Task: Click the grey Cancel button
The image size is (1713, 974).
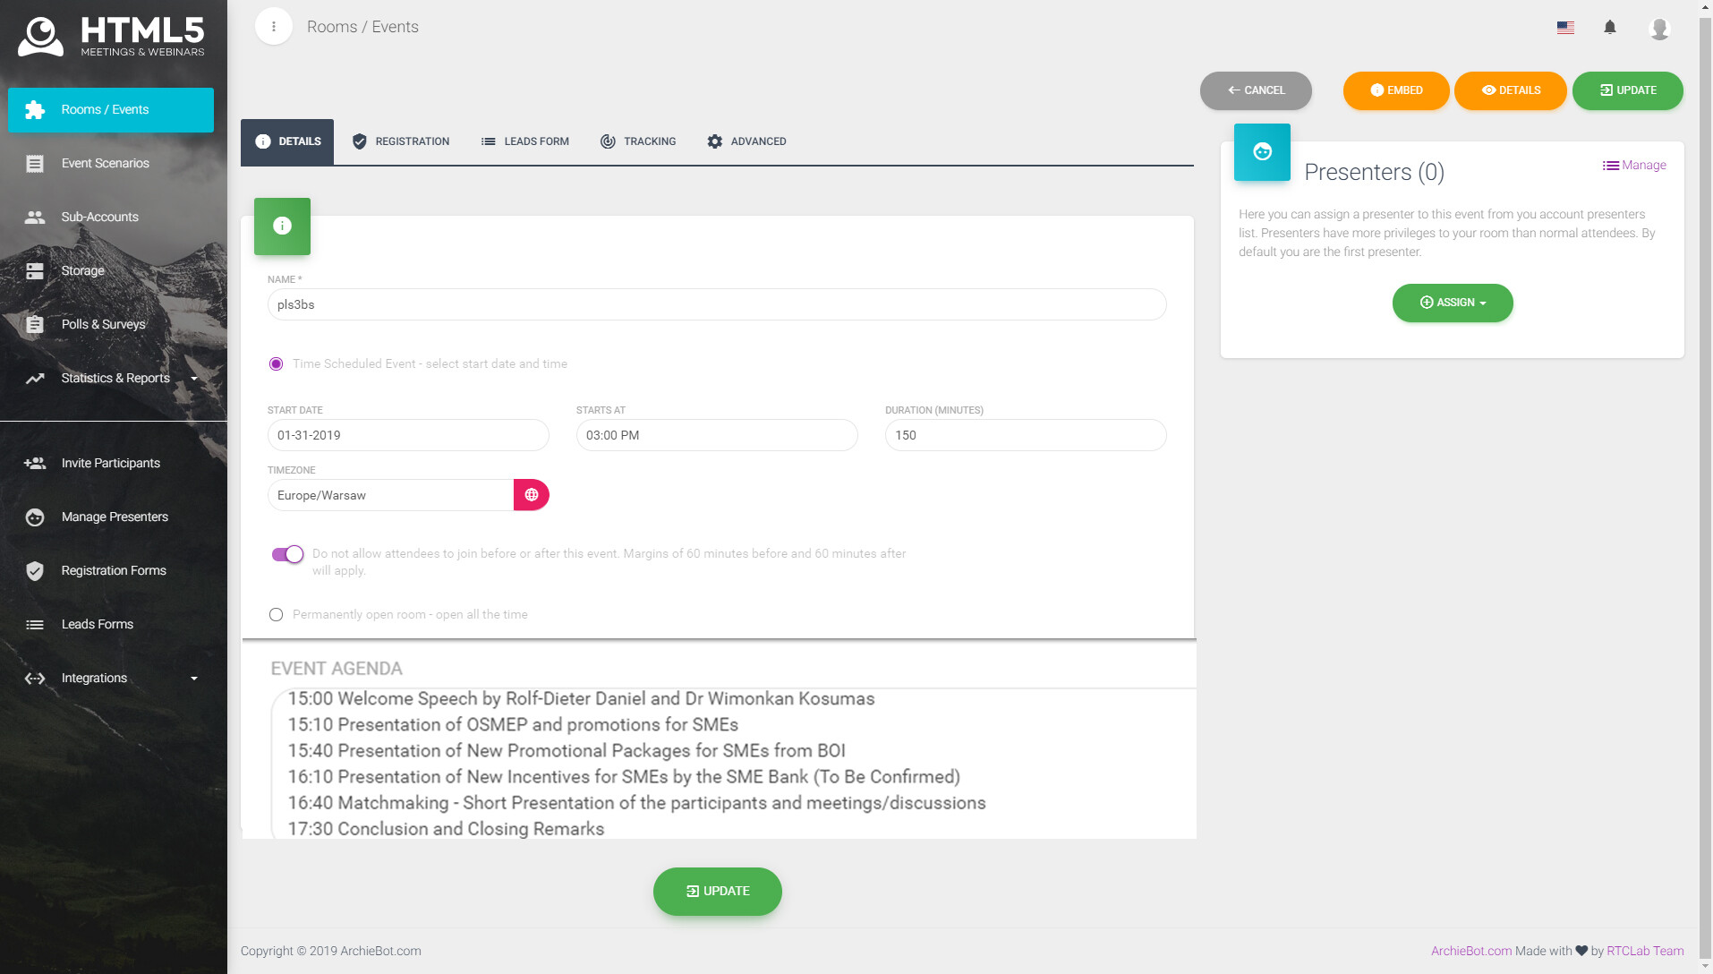Action: (1256, 90)
